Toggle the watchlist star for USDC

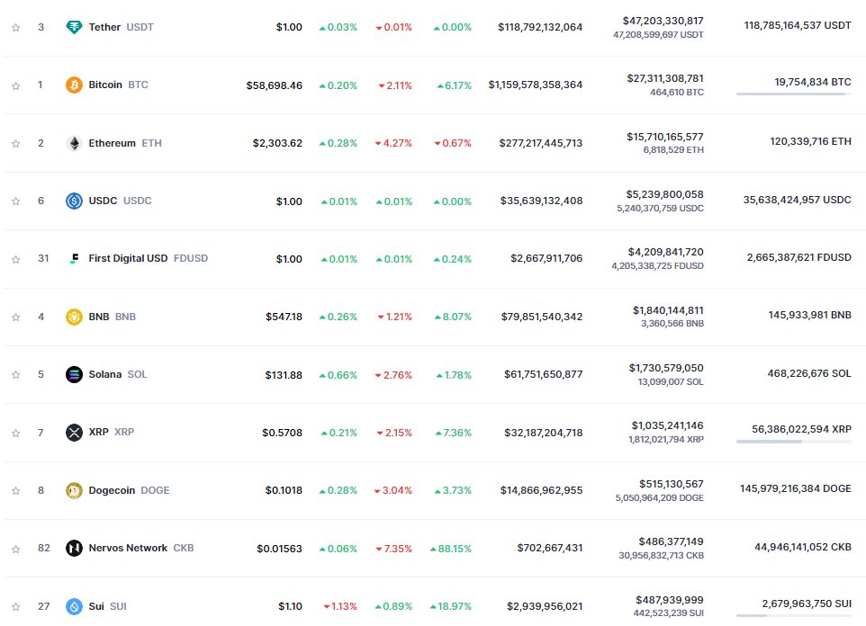[x=16, y=201]
